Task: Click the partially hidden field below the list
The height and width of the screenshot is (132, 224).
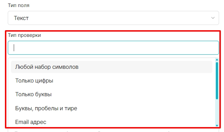Action: (113, 130)
